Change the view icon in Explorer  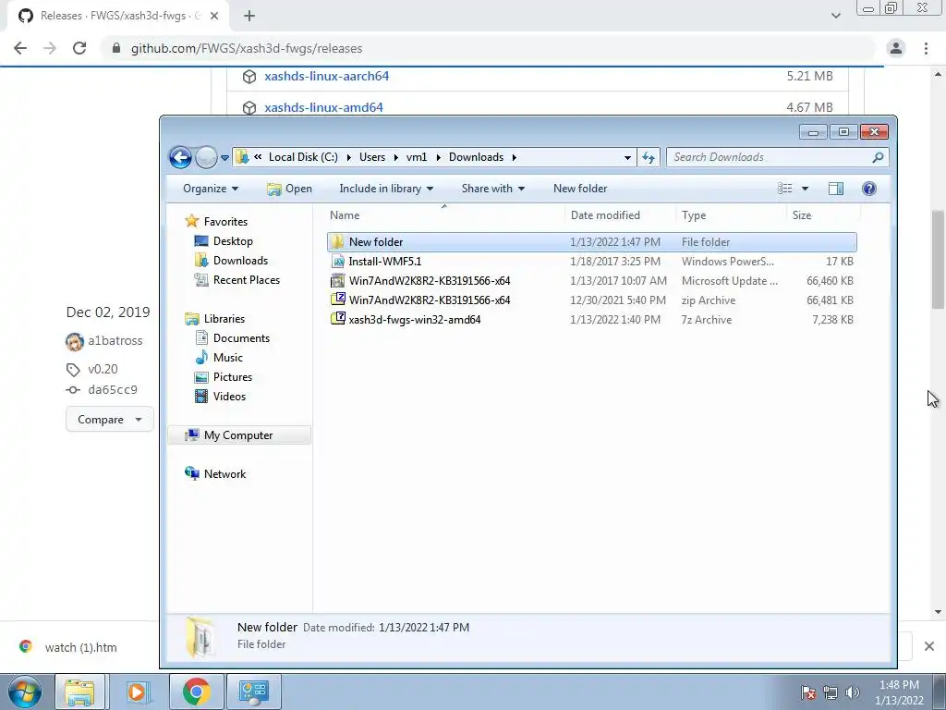tap(785, 189)
